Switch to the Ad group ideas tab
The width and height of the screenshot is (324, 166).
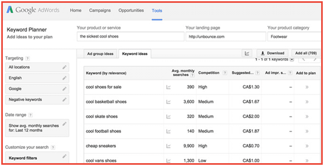pos(100,54)
